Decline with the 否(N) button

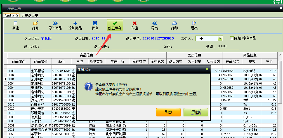[196, 112]
